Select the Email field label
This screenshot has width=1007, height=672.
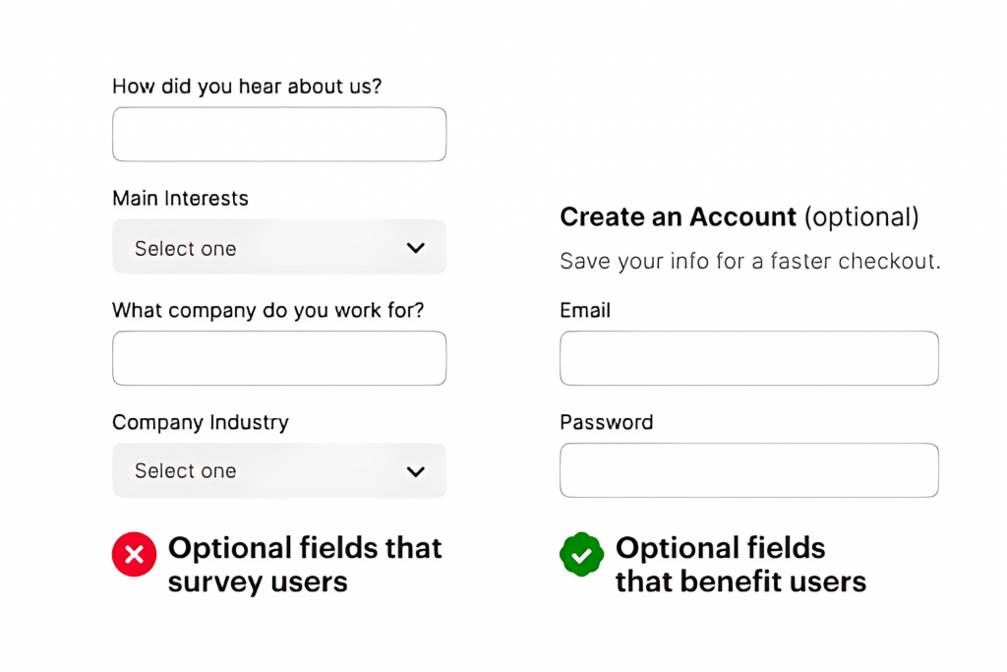[x=584, y=310]
